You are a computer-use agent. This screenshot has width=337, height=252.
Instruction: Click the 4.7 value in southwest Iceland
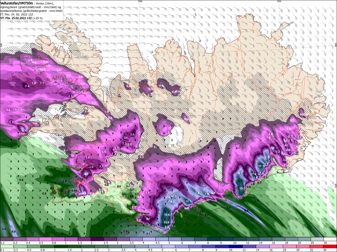click(86, 174)
